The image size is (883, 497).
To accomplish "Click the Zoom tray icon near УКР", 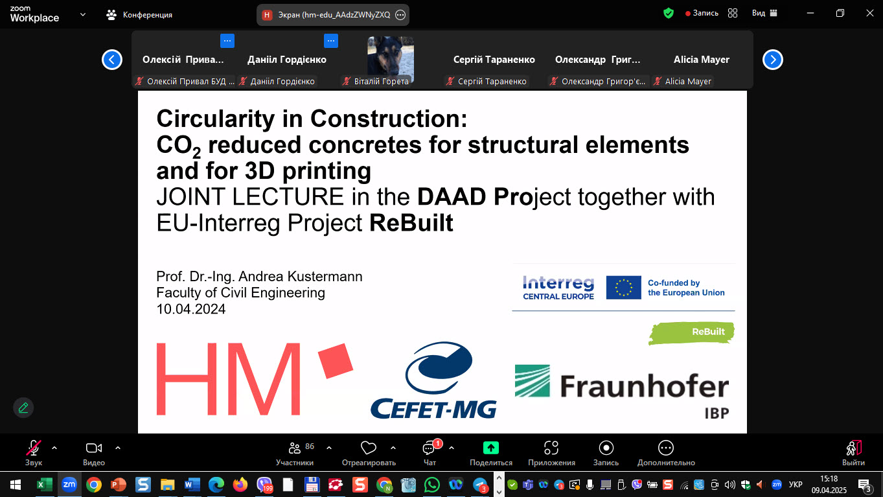I will click(x=777, y=484).
